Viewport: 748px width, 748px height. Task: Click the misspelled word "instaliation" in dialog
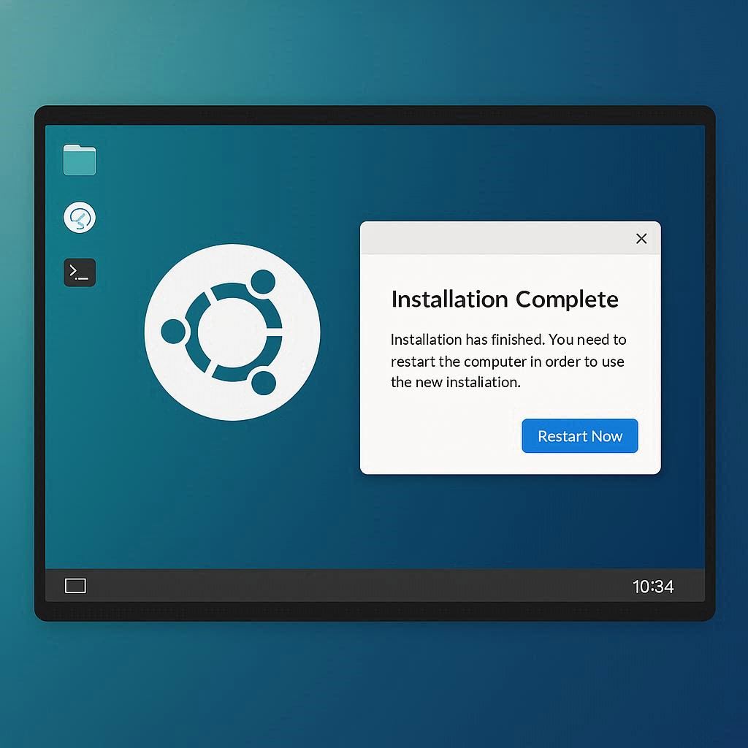[481, 382]
